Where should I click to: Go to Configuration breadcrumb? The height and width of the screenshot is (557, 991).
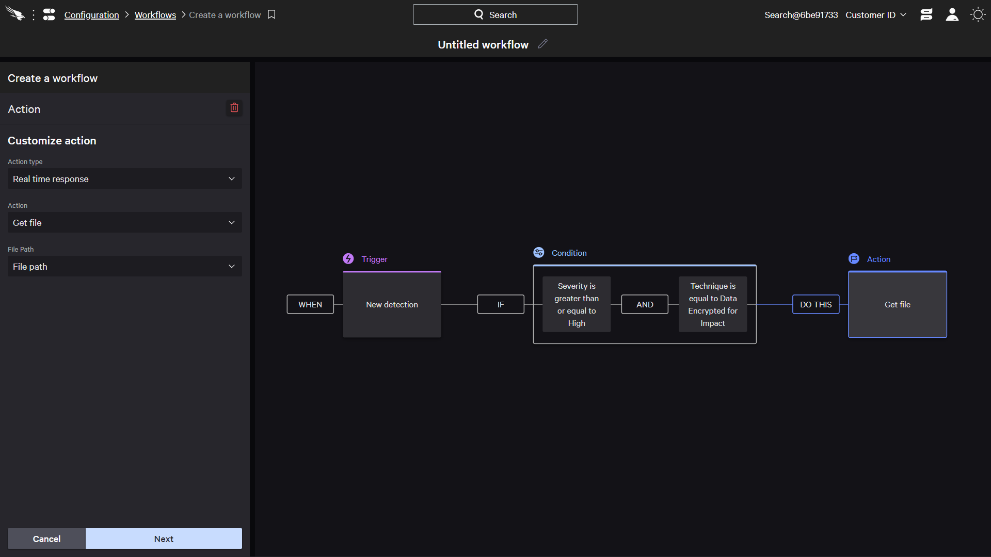pyautogui.click(x=92, y=15)
